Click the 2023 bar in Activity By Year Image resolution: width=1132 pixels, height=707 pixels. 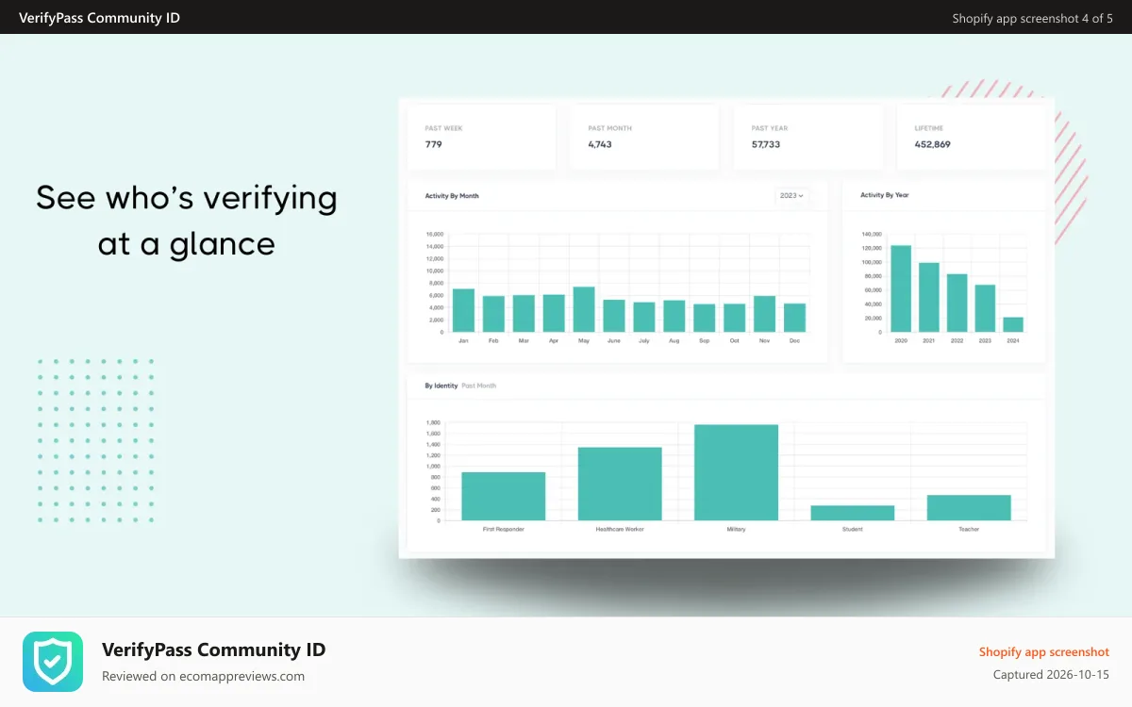tap(985, 308)
